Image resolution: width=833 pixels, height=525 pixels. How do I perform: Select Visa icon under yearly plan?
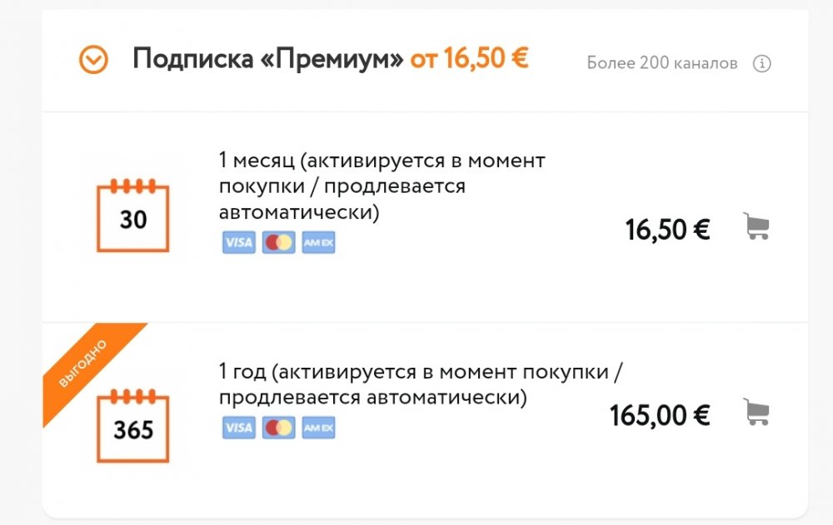(x=239, y=428)
